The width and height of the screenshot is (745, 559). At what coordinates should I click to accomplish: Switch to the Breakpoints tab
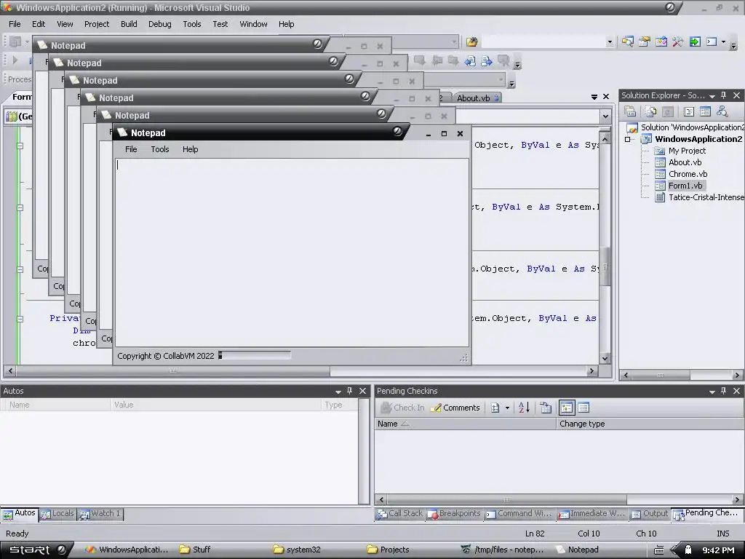click(x=454, y=513)
